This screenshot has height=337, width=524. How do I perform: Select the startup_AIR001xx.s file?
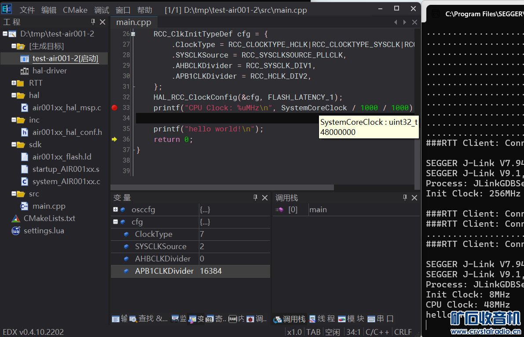(x=66, y=169)
